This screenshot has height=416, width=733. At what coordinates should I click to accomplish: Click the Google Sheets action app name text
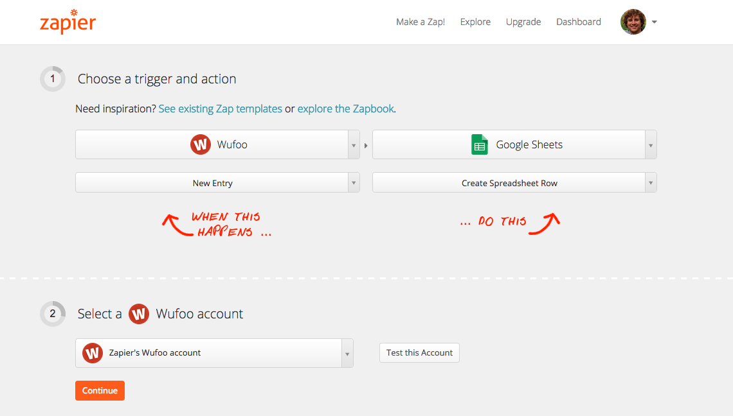coord(529,144)
